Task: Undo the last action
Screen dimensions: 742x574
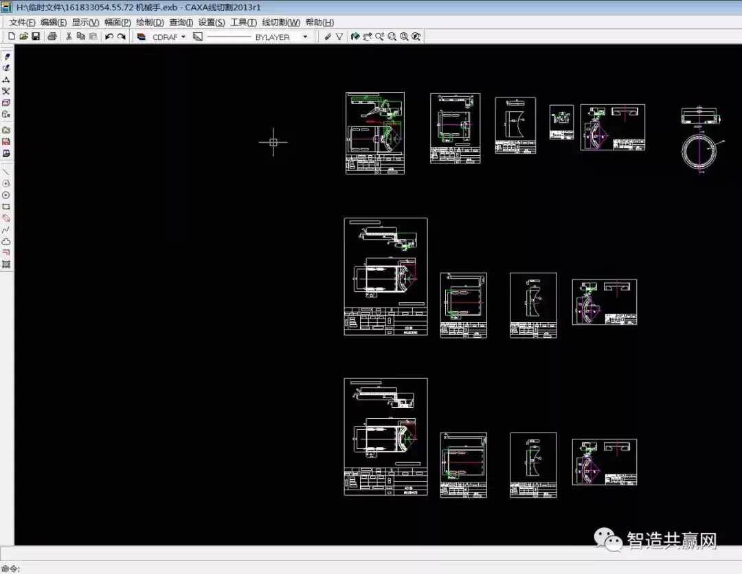Action: 109,36
